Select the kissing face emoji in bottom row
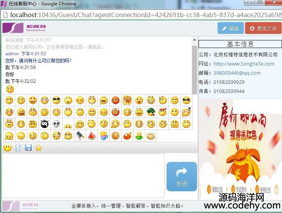282x213 pixels. [x=45, y=136]
